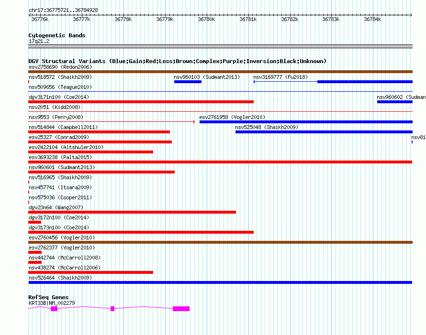Screen dimensions: 426x335
Task: Open the nsv960602 variant label
Action: pos(401,97)
